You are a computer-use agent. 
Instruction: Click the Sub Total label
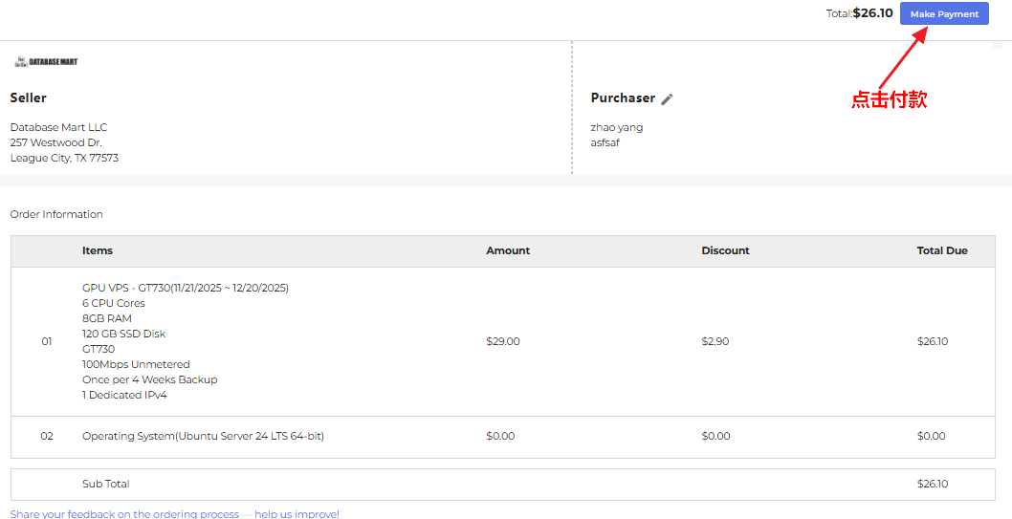point(105,484)
